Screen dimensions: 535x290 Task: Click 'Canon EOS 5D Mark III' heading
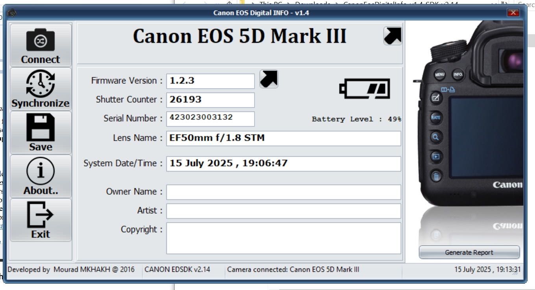(240, 36)
